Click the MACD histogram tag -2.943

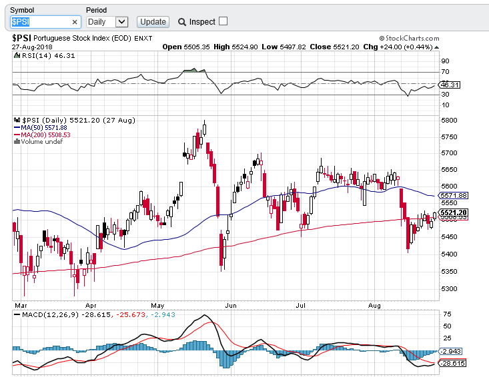[x=450, y=352]
